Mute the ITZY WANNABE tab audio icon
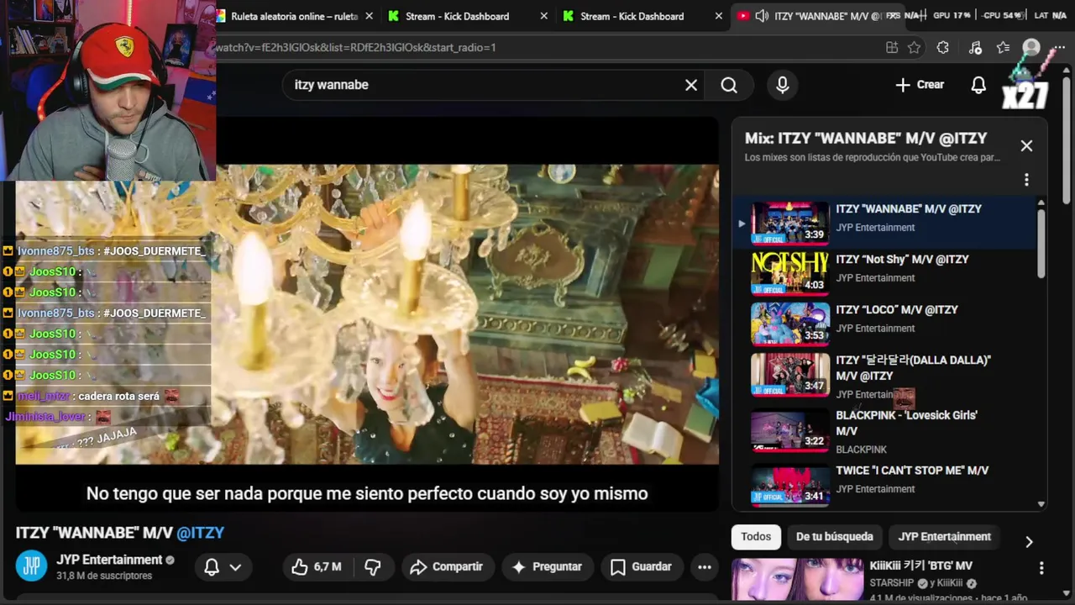 pyautogui.click(x=762, y=16)
